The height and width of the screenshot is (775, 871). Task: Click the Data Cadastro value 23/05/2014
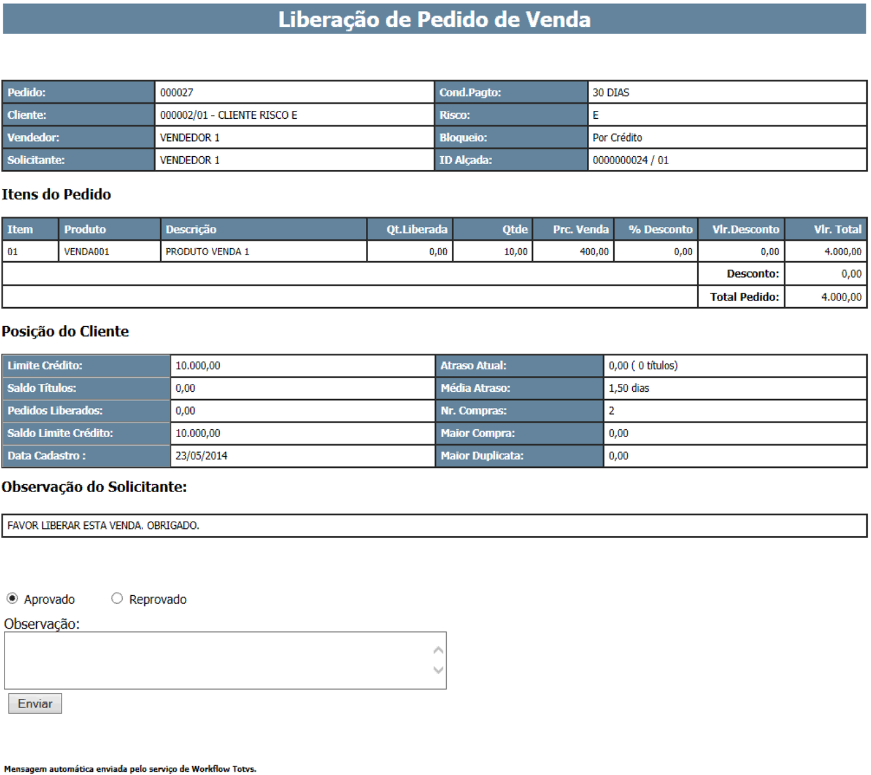(x=201, y=455)
